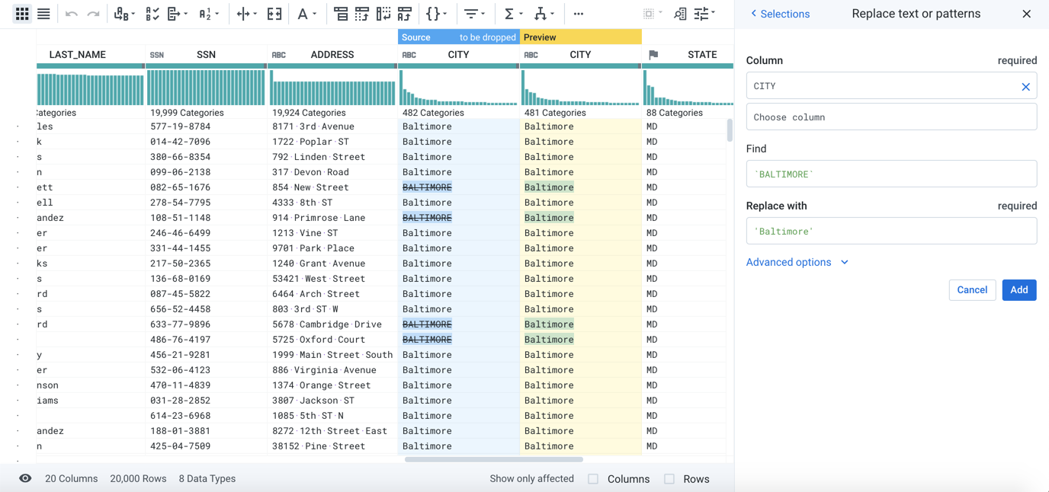The height and width of the screenshot is (492, 1049).
Task: Open the Sigma functions dropdown
Action: (513, 14)
